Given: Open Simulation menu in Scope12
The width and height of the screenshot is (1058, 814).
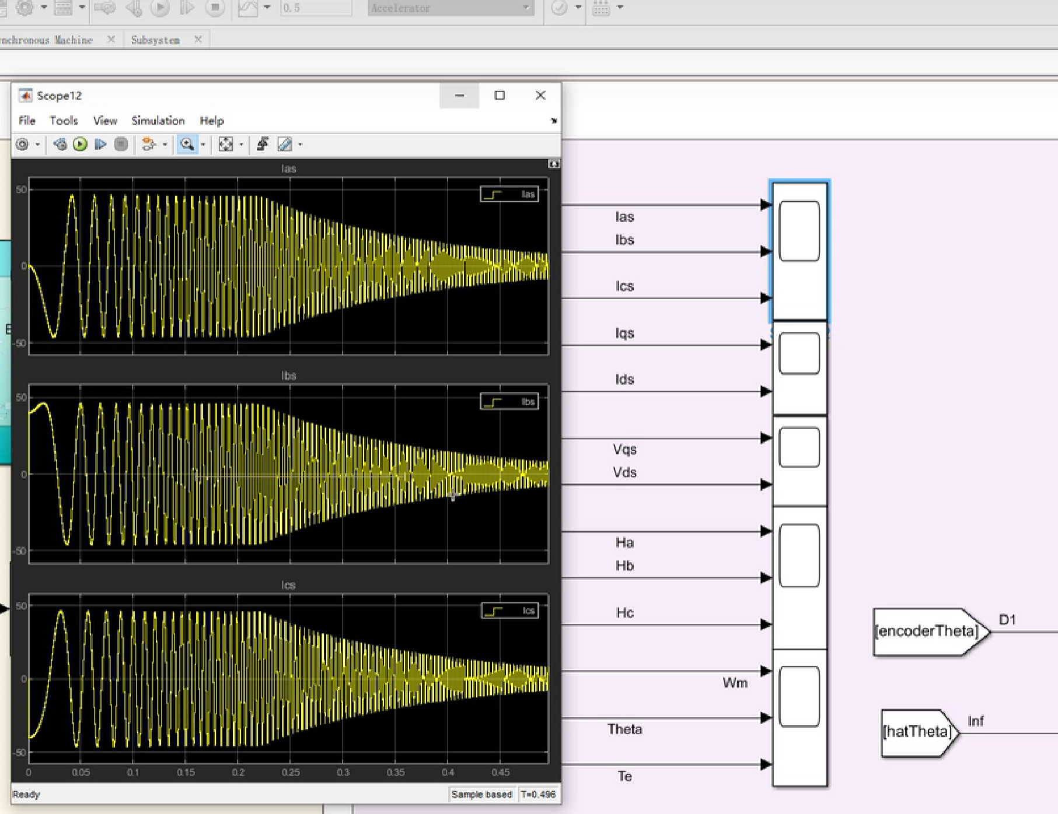Looking at the screenshot, I should pyautogui.click(x=158, y=121).
